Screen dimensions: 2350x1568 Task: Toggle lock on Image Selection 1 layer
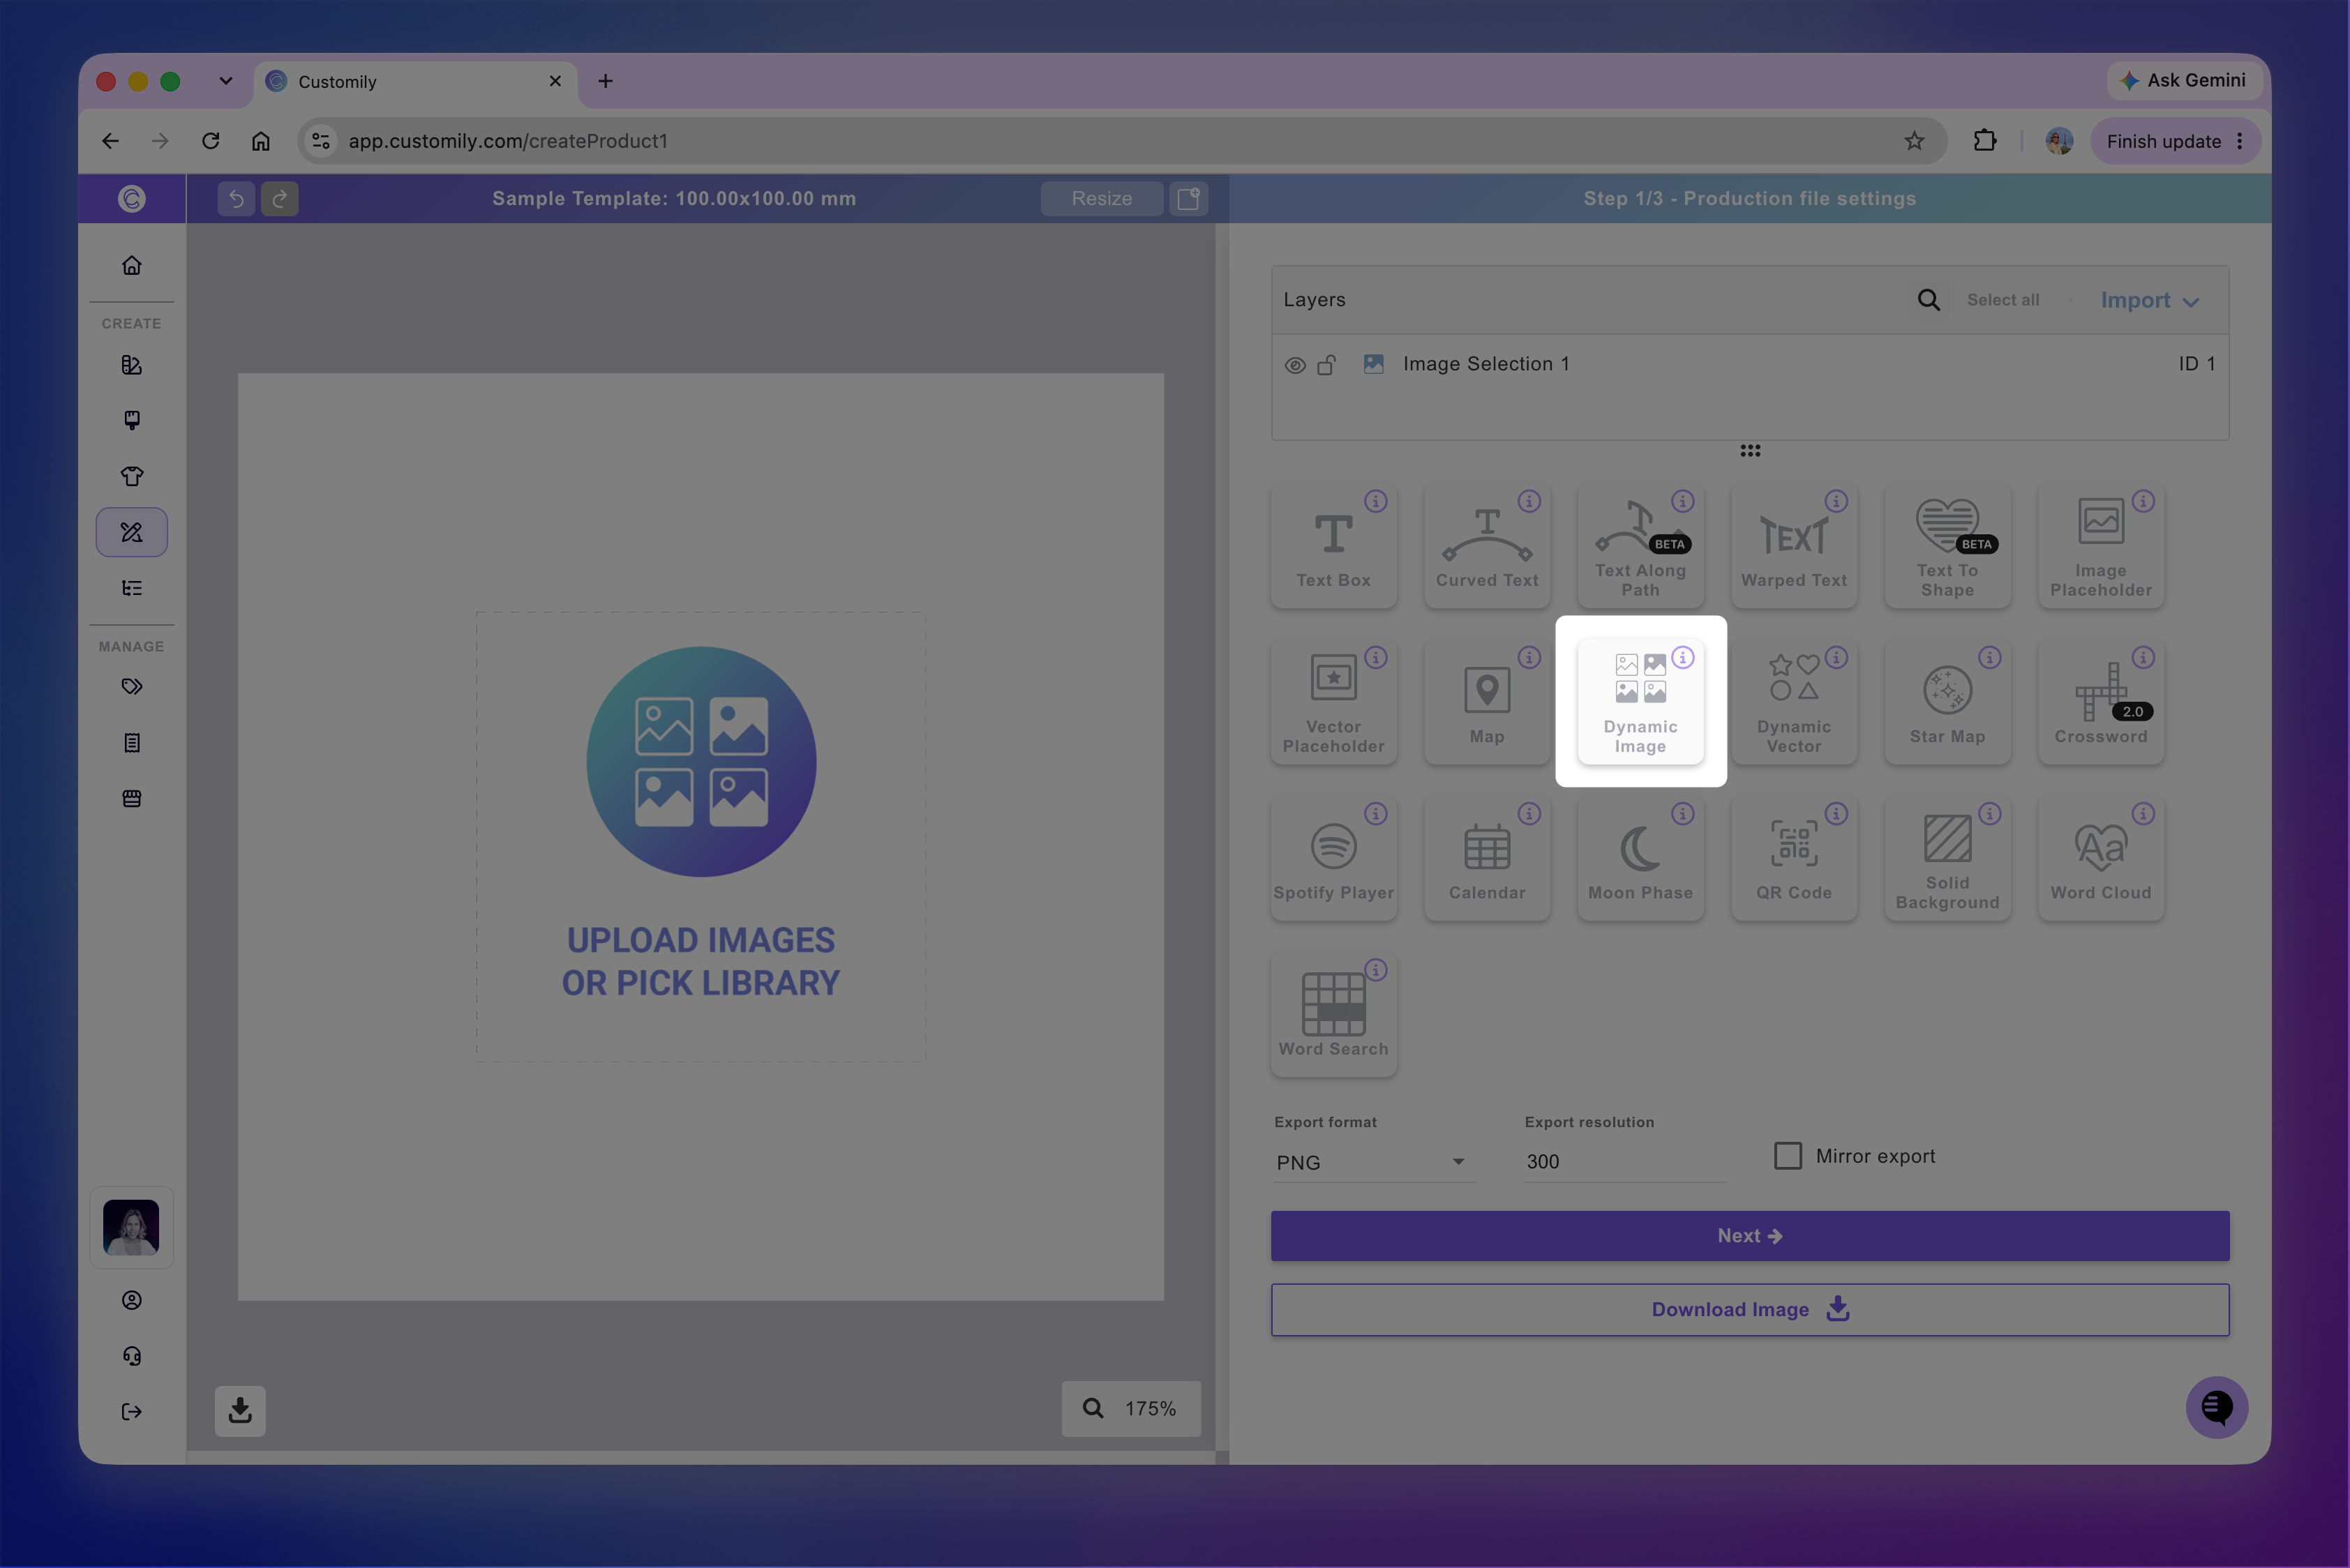tap(1326, 365)
